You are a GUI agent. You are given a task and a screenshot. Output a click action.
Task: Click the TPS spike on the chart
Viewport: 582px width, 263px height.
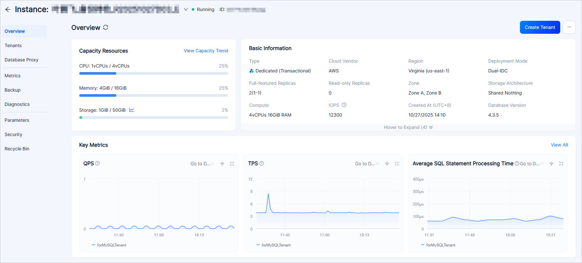268,194
